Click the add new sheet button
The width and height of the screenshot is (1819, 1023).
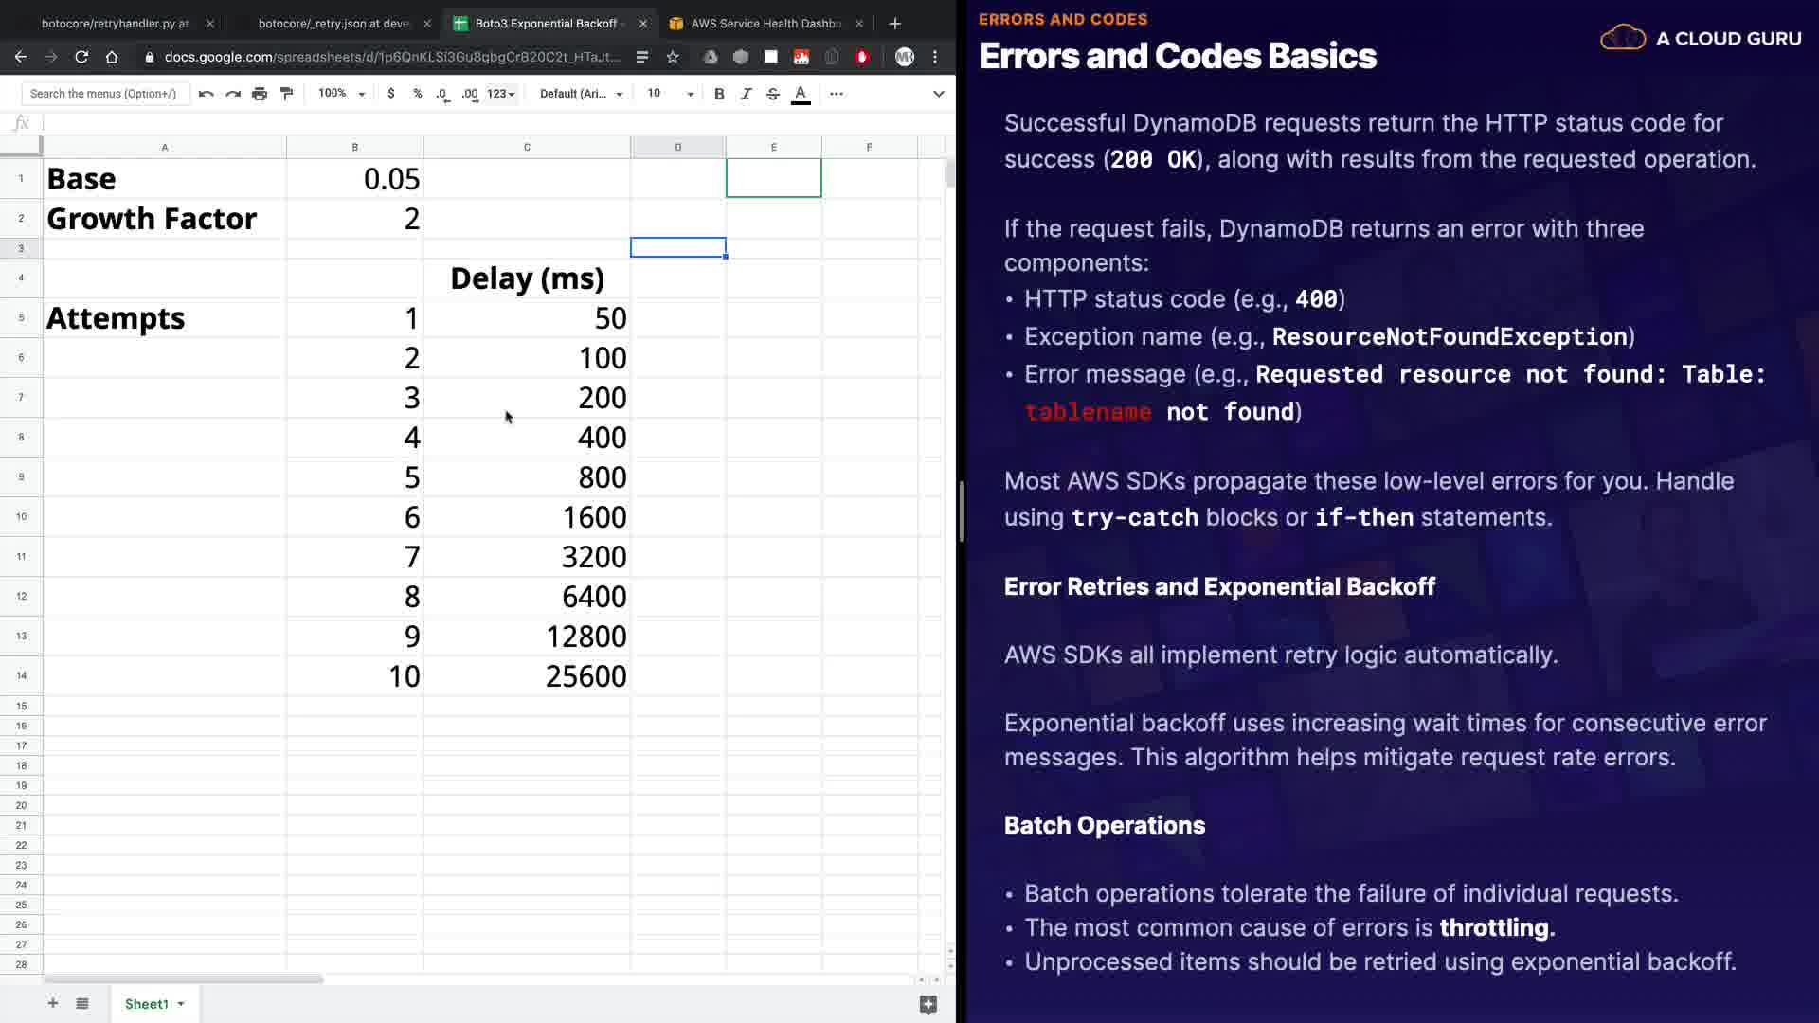point(53,1004)
